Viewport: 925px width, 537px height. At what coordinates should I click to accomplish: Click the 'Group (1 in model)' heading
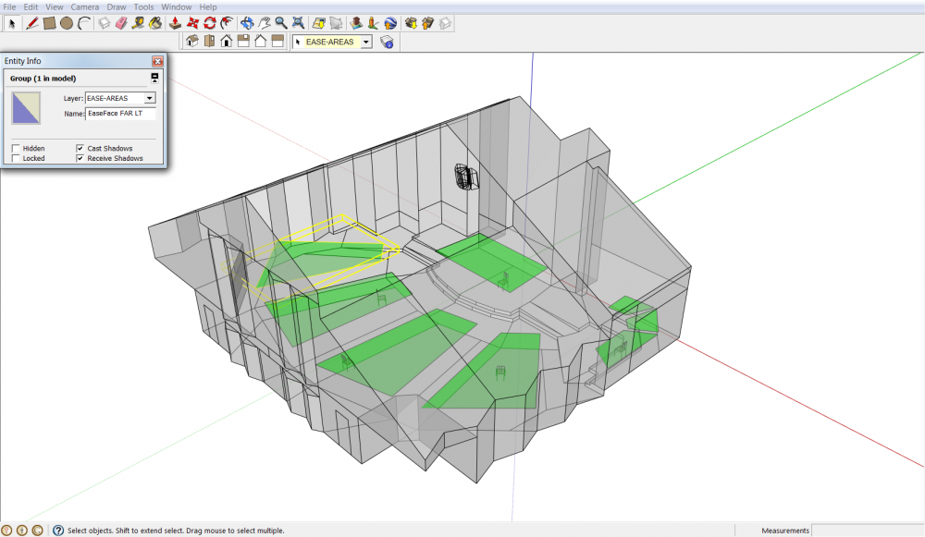pos(43,79)
